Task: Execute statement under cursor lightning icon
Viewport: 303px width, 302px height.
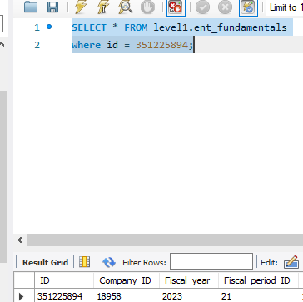Action: coord(103,7)
